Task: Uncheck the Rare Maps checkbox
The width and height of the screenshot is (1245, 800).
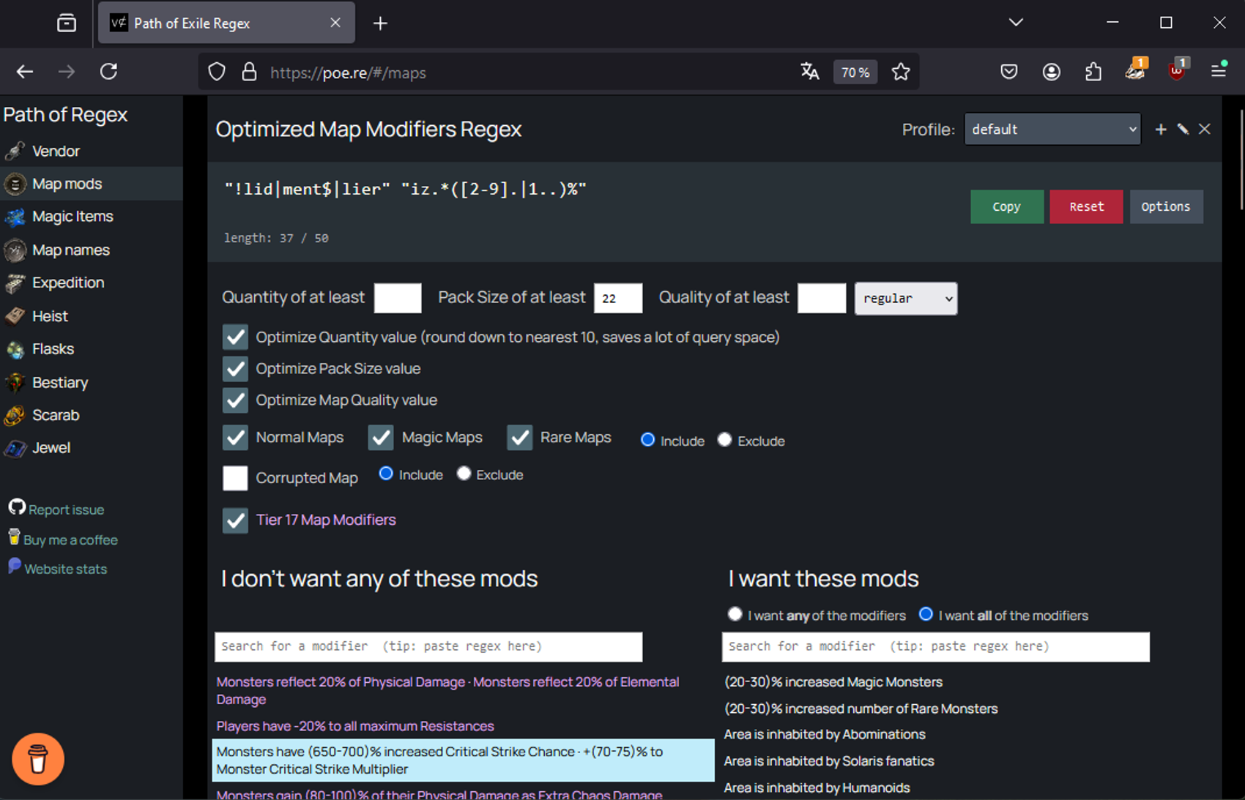Action: [x=520, y=438]
